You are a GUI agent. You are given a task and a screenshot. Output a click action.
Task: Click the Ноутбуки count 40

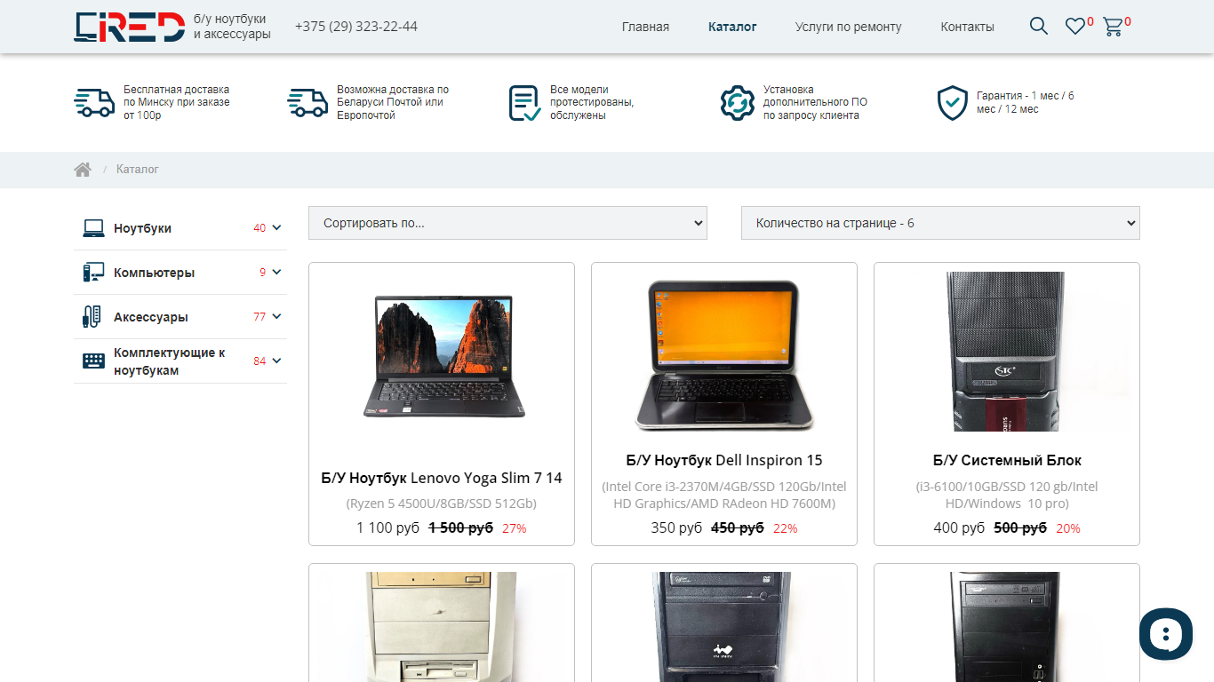pos(260,228)
